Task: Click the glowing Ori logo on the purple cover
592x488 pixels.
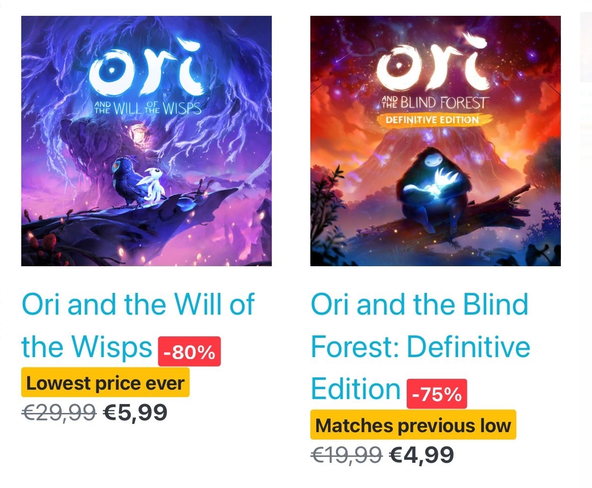Action: click(145, 68)
